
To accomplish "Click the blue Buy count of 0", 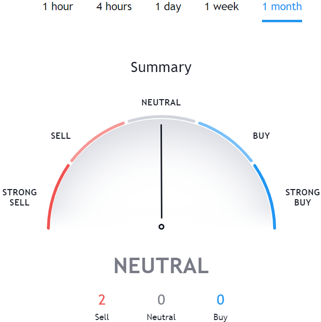I will (x=220, y=300).
